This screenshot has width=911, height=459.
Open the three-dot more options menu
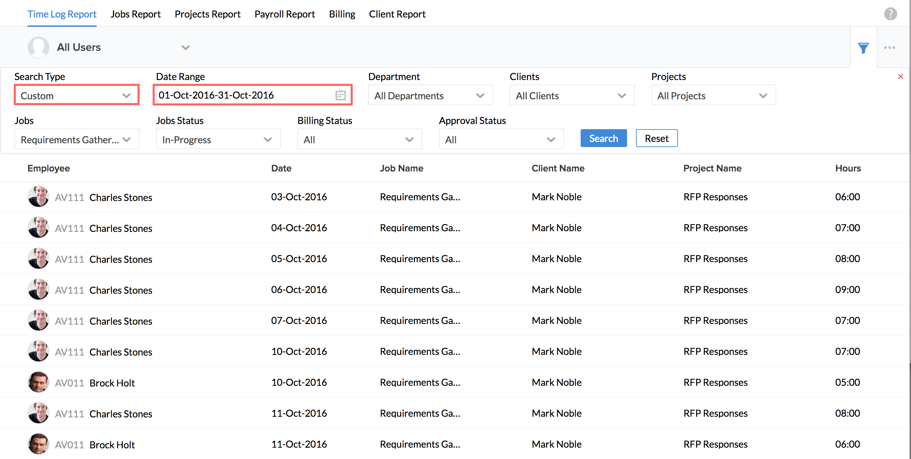point(889,47)
